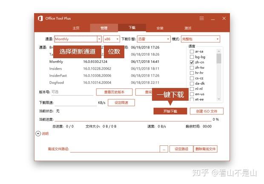The width and height of the screenshot is (264, 184).
Task: Check the hr-hr language box
Action: click(x=192, y=73)
